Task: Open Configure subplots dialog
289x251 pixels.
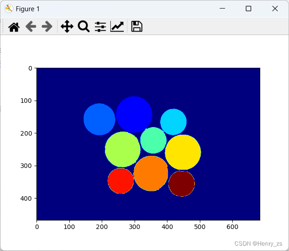Action: click(100, 26)
